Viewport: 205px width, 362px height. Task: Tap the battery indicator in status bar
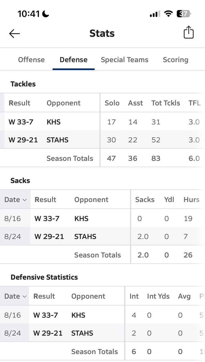pyautogui.click(x=184, y=14)
